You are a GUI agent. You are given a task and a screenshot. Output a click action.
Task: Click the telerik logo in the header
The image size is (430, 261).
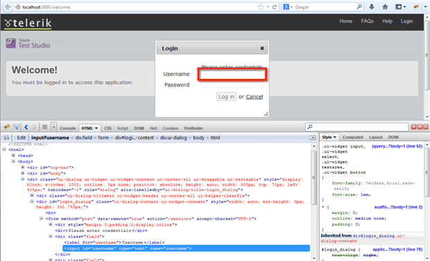pos(28,23)
